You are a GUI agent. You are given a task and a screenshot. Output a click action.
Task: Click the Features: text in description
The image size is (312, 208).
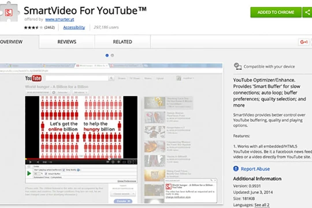[x=242, y=136]
